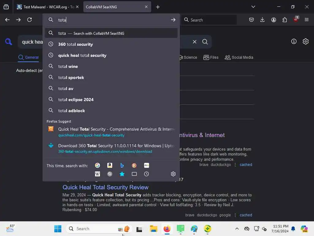Open search settings gear in URL dropdown
This screenshot has width=314, height=236.
(x=173, y=174)
